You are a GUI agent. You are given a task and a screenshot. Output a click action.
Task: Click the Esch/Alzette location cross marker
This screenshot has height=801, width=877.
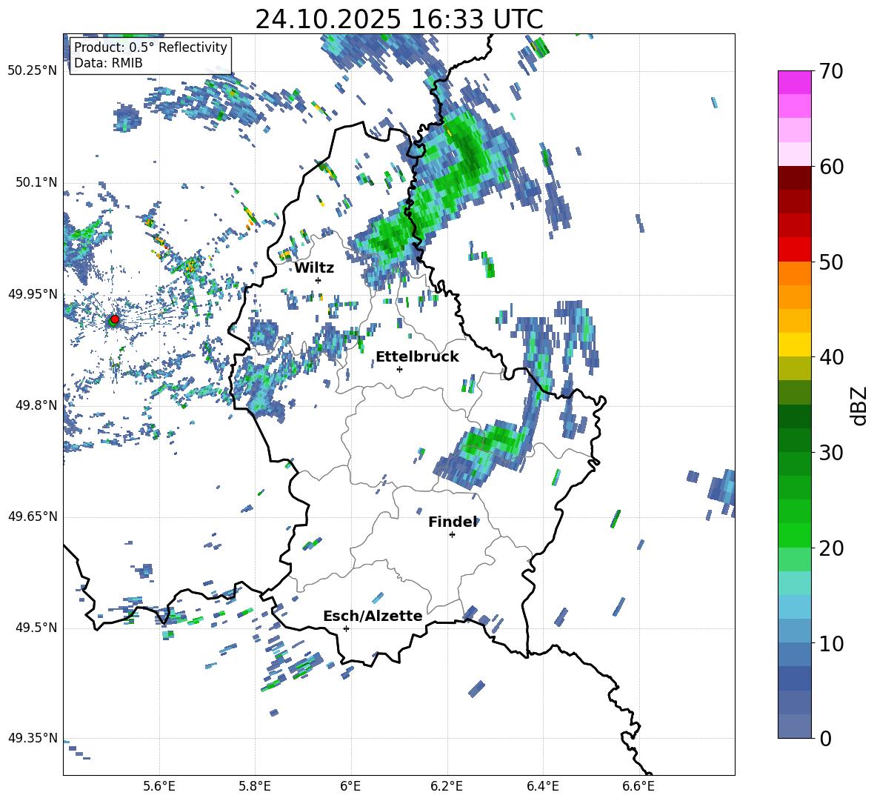(x=346, y=628)
